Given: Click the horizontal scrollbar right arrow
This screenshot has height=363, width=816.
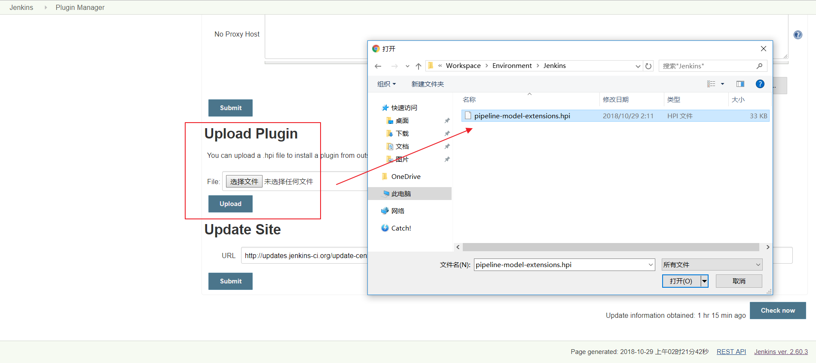Looking at the screenshot, I should (767, 247).
